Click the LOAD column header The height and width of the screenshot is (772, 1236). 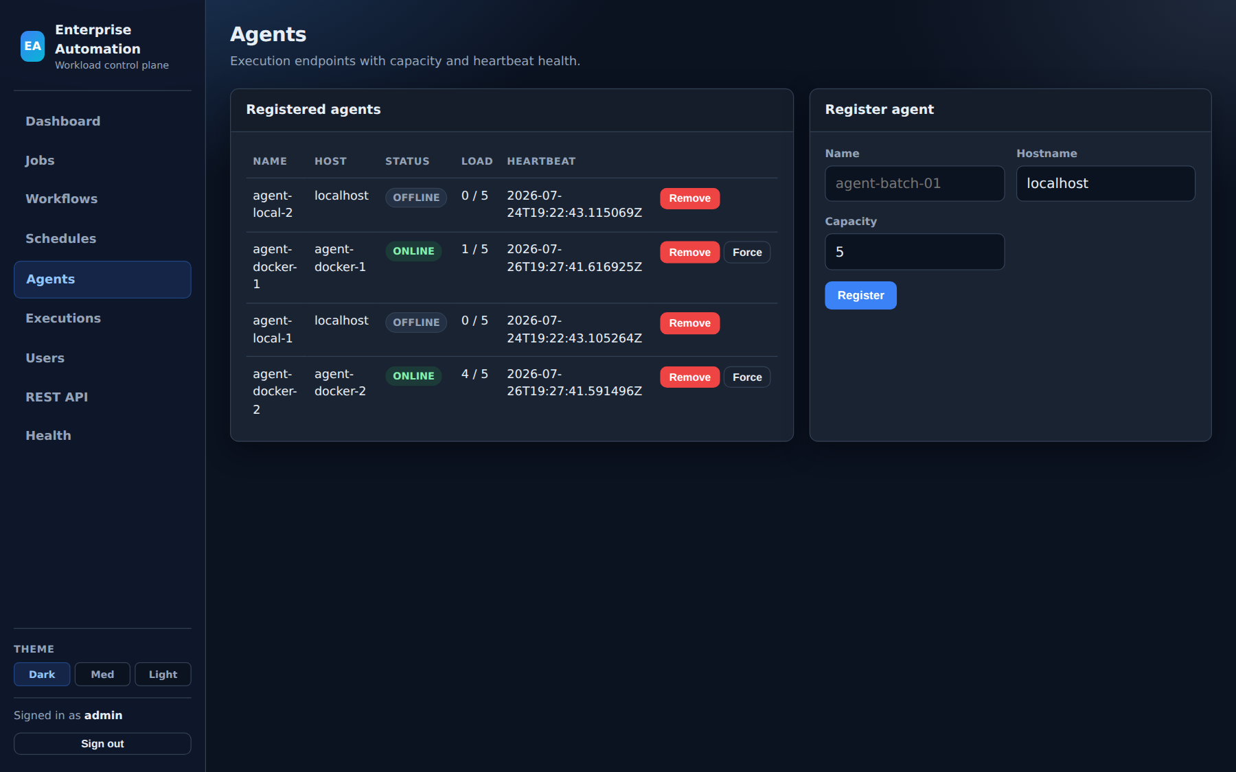[x=477, y=161]
